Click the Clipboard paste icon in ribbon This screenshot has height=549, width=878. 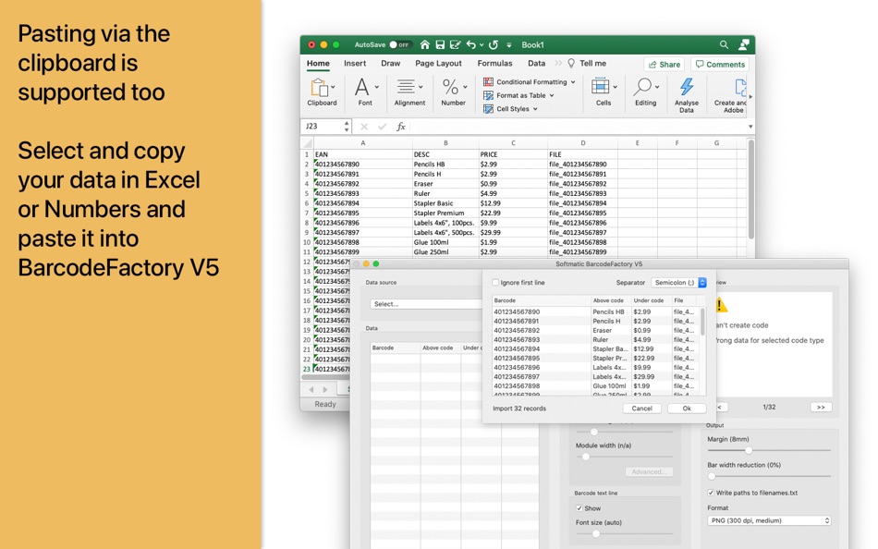[x=320, y=88]
